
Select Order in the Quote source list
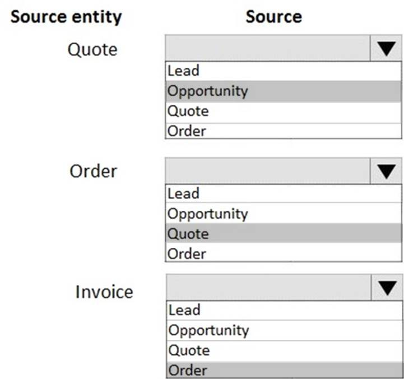[283, 131]
